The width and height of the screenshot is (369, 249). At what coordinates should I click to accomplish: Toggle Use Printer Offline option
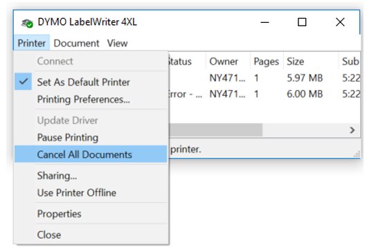click(x=91, y=192)
